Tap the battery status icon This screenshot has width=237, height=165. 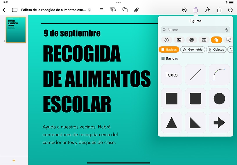231,2
